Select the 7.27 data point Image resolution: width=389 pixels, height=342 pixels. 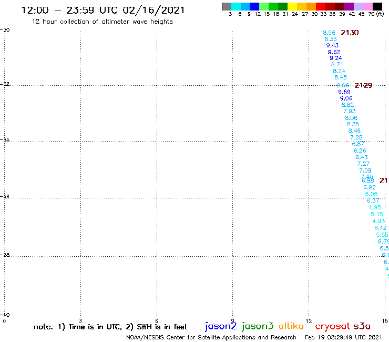coord(363,164)
